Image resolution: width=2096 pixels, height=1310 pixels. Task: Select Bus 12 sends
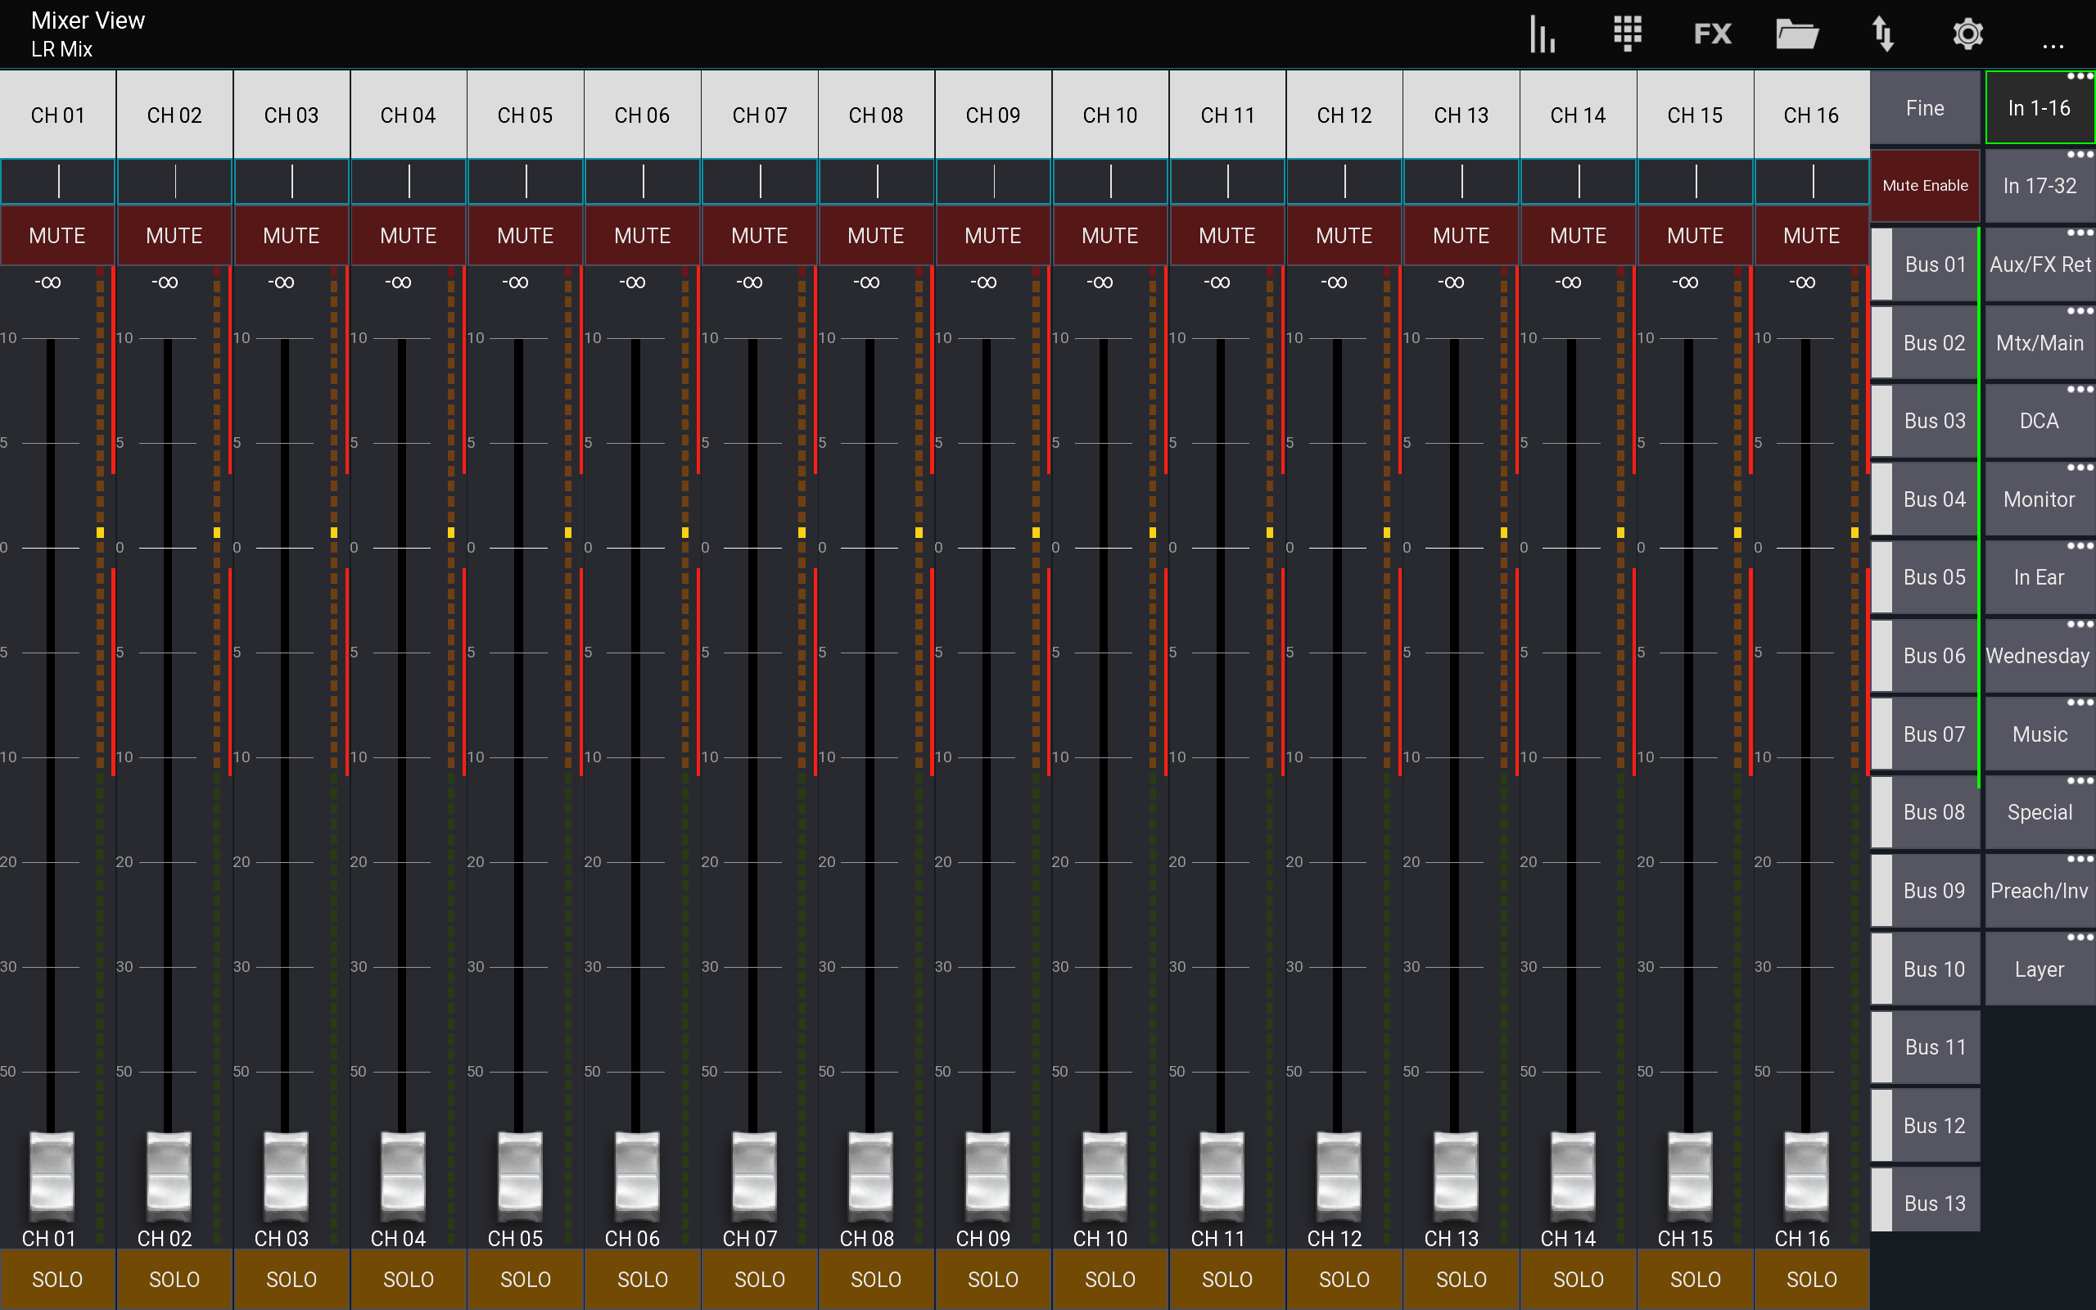[x=1925, y=1127]
